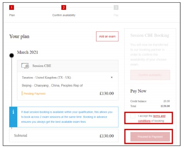Click the March 2021 timeline dot
Viewport: 184px width, 148px height.
[x=11, y=55]
